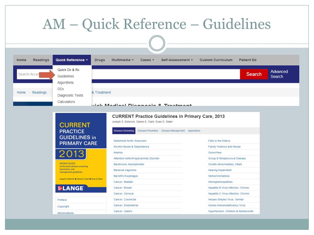Open Cancer, Endometrial topic
The height and width of the screenshot is (235, 314).
coord(126,205)
